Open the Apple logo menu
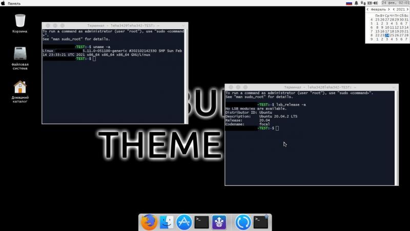This screenshot has height=231, width=410. point(3,3)
